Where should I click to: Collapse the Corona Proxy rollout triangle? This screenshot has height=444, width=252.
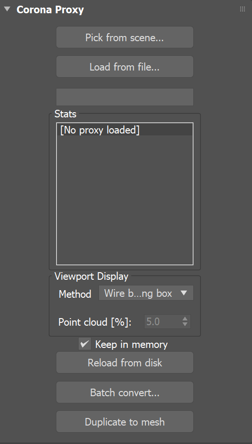point(8,9)
